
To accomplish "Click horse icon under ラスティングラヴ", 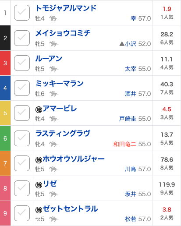I will click(x=53, y=144).
